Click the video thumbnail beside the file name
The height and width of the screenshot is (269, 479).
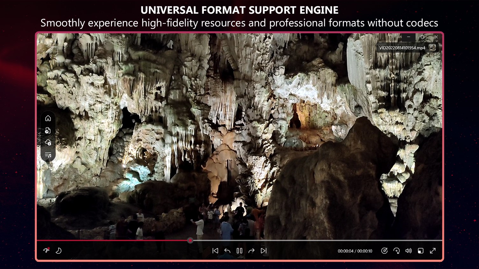[x=432, y=48]
